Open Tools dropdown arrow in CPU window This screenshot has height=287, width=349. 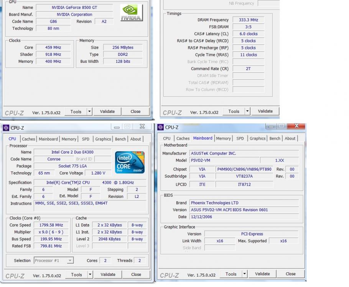(90, 274)
